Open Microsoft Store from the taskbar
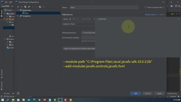This screenshot has height=102, width=181. (x=18, y=100)
